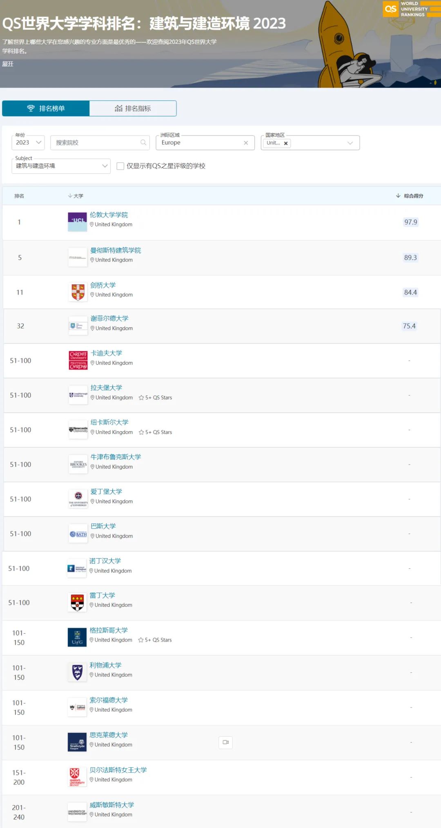Switch to 排名榜单 tab
Screen dimensions: 441x828
46,109
